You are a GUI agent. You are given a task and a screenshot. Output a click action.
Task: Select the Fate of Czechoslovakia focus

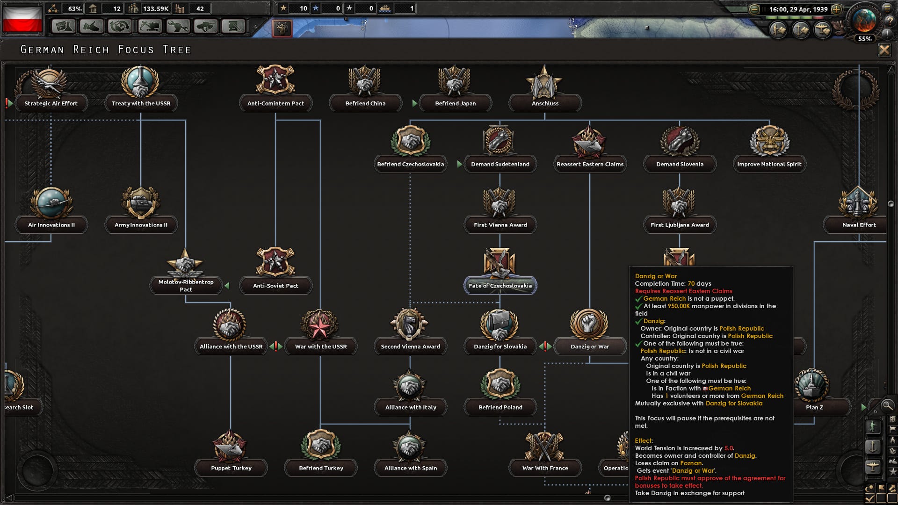500,286
